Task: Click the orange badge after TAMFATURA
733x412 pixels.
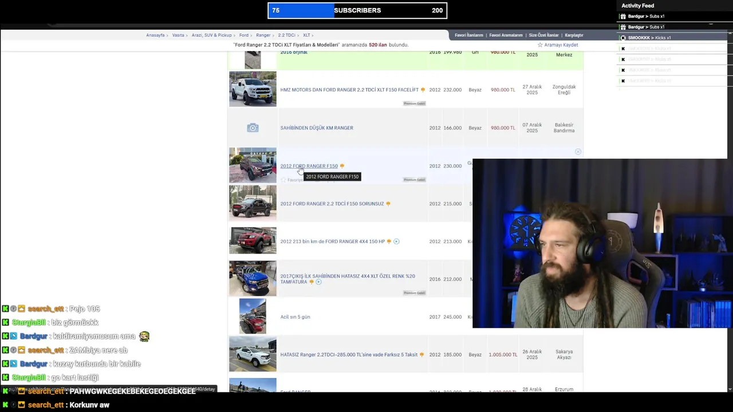Action: (x=312, y=282)
